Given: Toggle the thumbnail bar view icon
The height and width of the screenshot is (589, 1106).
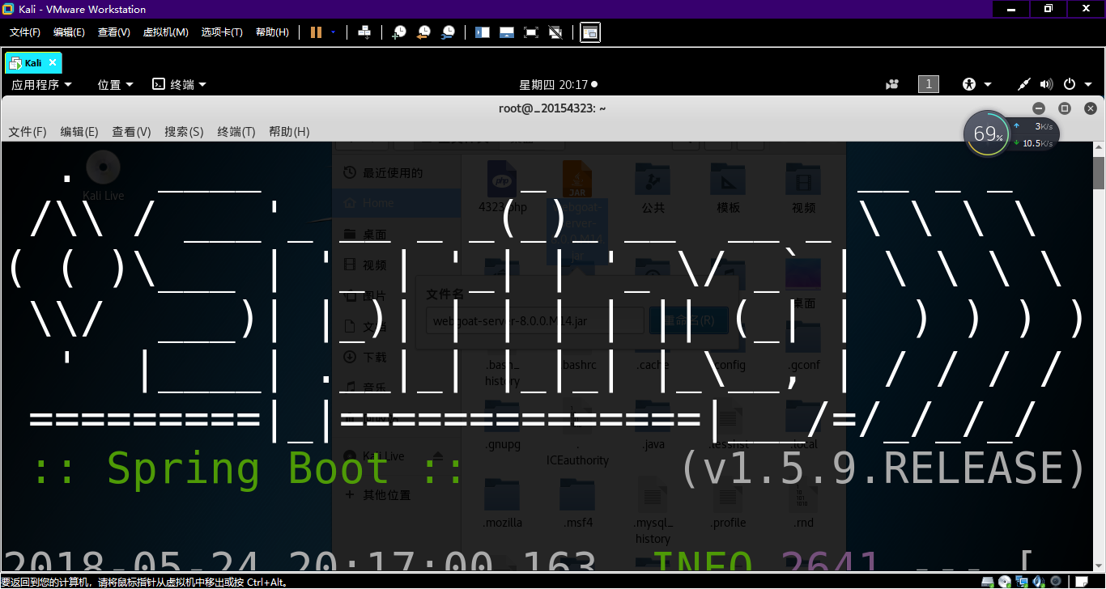Looking at the screenshot, I should click(507, 32).
